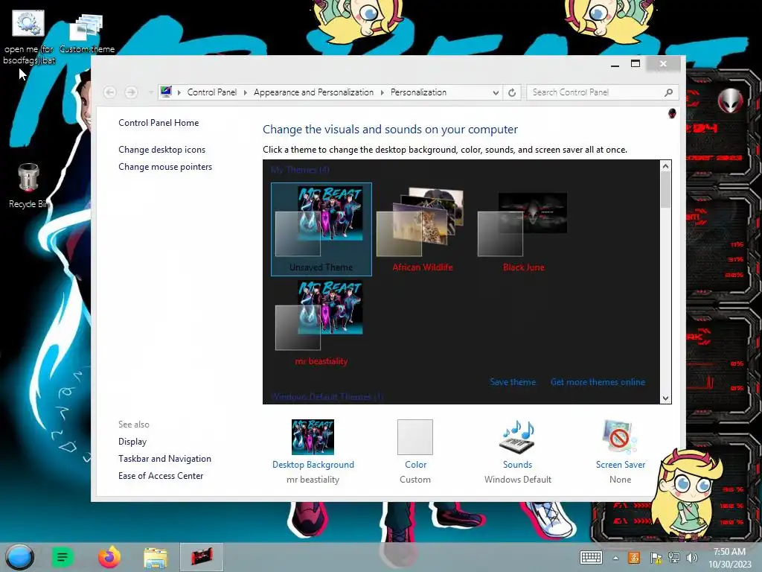This screenshot has height=572, width=762.
Task: Expand the chevron after Appearance and Personalization
Action: [382, 92]
